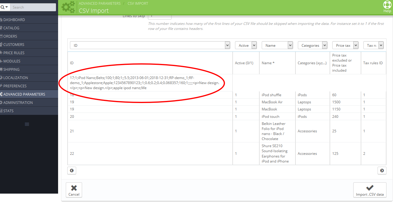
Task: Open the Active column mapping dropdown
Action: 246,45
